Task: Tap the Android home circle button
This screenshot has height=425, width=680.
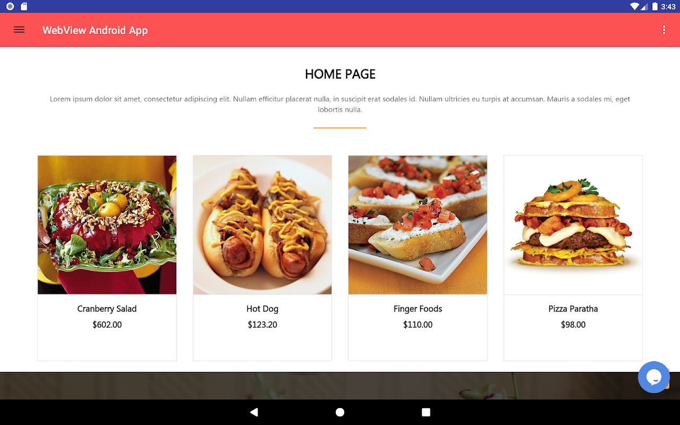Action: (340, 412)
